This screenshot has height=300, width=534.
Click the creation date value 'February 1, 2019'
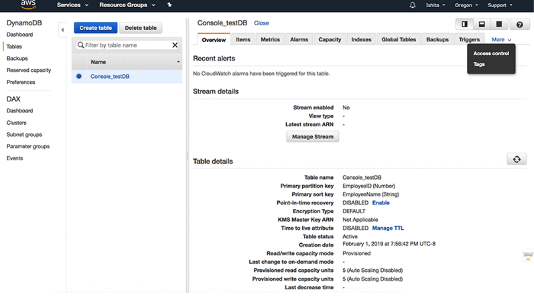click(388, 244)
